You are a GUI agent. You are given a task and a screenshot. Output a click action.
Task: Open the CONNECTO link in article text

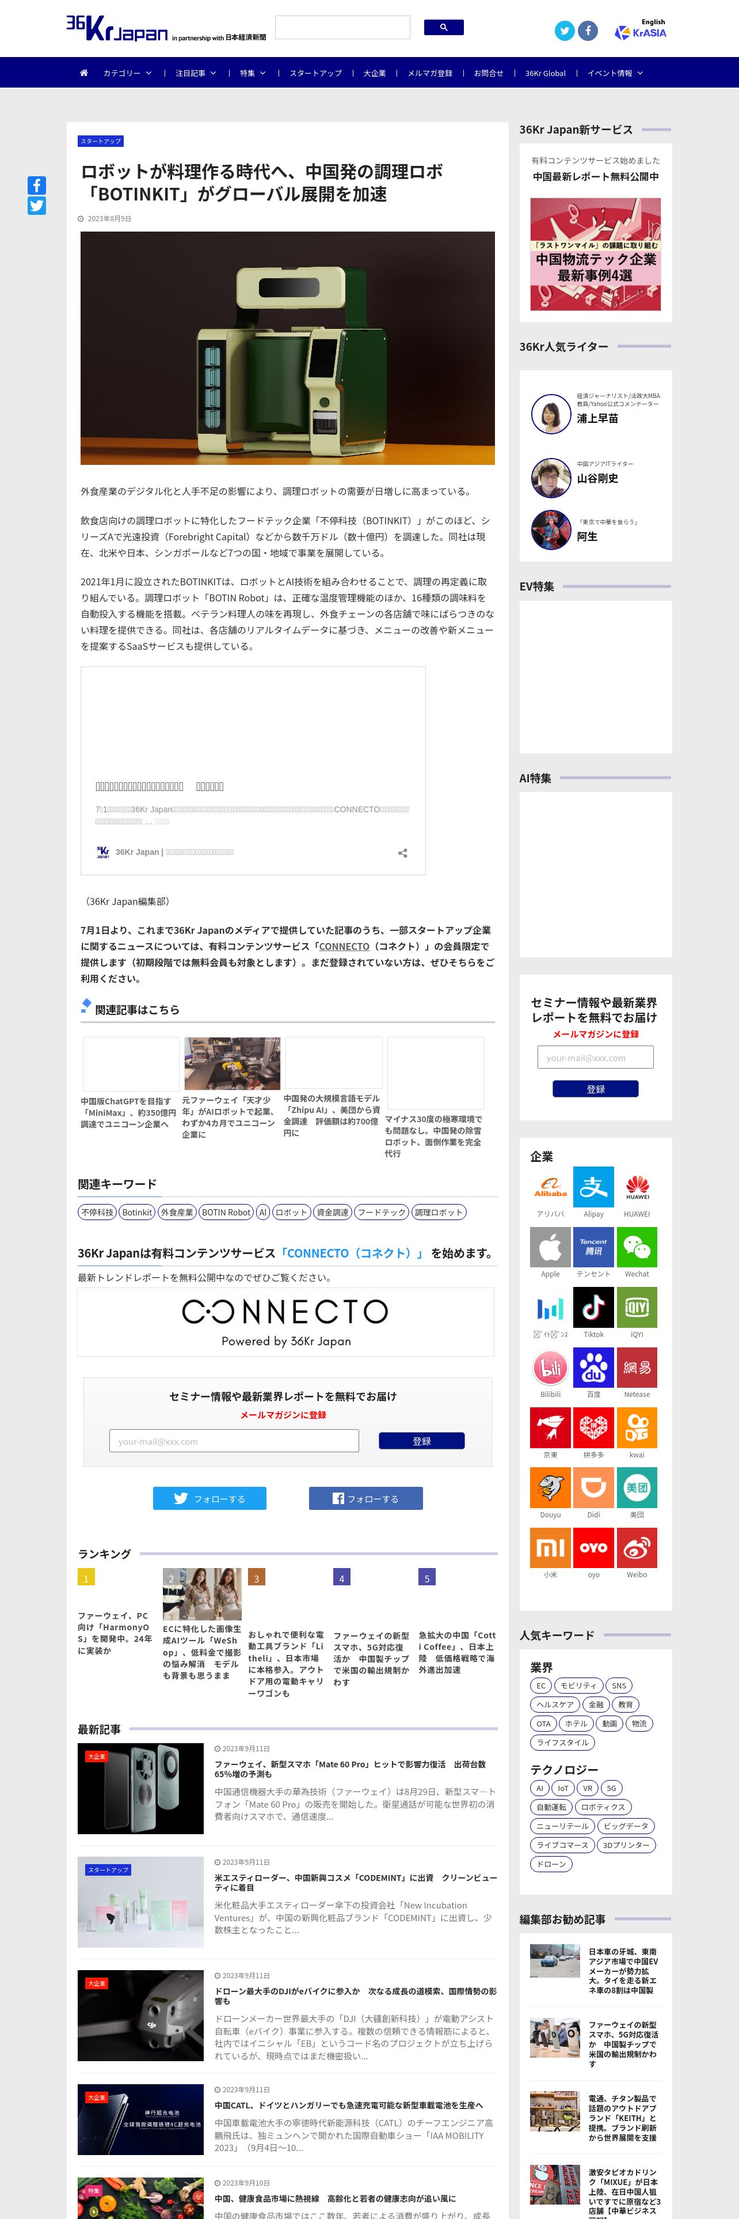point(344,946)
